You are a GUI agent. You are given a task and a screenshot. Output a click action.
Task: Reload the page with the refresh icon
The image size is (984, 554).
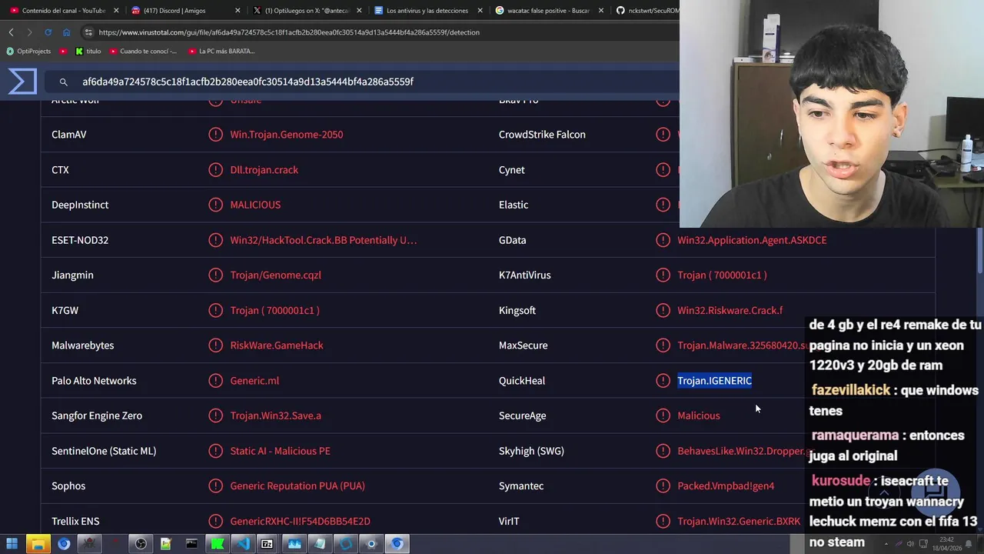pyautogui.click(x=48, y=32)
